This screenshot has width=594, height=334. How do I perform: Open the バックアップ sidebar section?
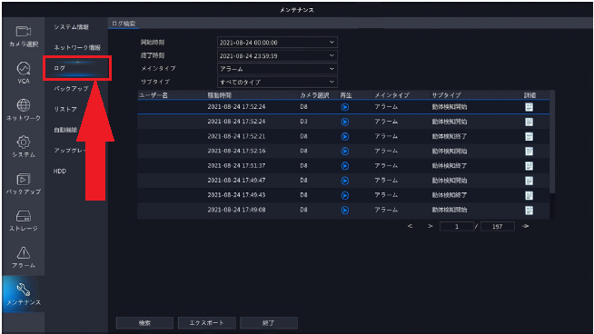point(24,183)
